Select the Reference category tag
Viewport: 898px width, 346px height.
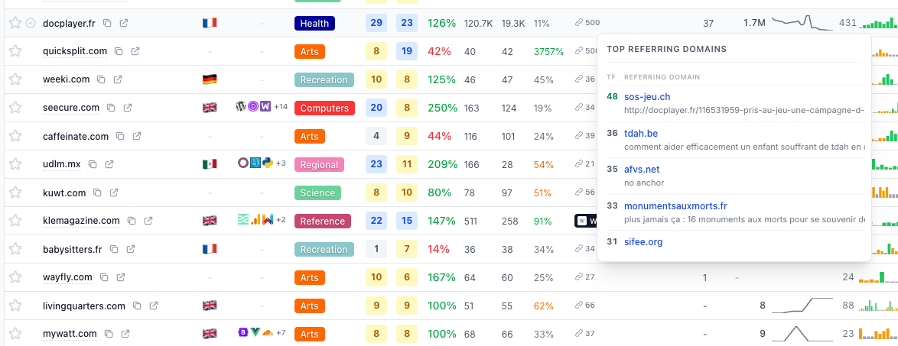pos(324,222)
